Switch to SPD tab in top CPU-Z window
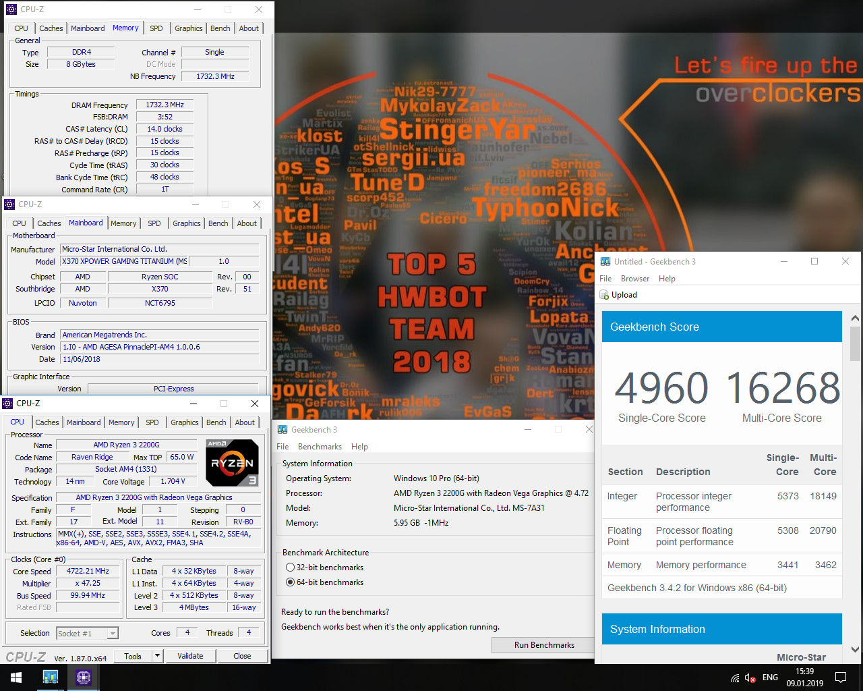The width and height of the screenshot is (863, 691). [x=156, y=28]
